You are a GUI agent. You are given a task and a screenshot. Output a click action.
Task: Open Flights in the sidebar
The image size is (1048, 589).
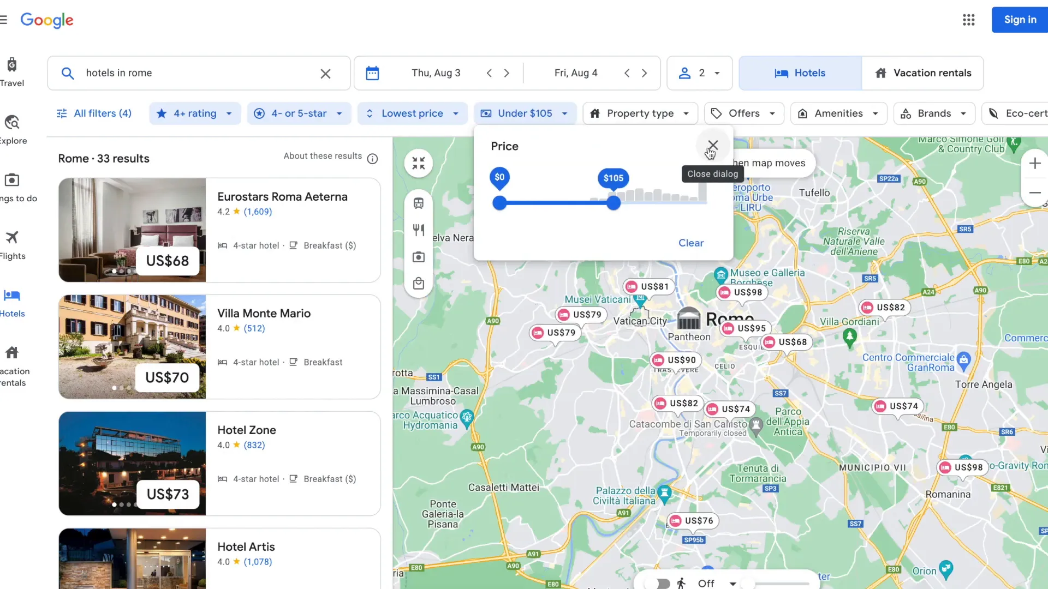[12, 245]
